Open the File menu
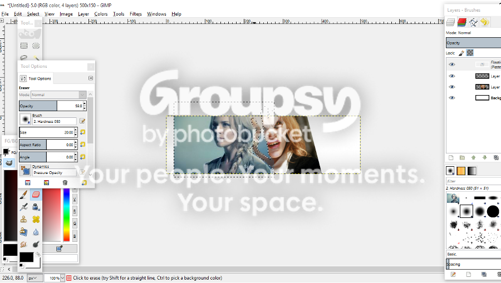The height and width of the screenshot is (283, 501). click(5, 14)
